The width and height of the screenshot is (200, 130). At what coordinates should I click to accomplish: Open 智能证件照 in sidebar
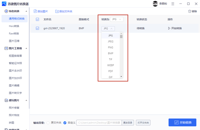(15, 63)
